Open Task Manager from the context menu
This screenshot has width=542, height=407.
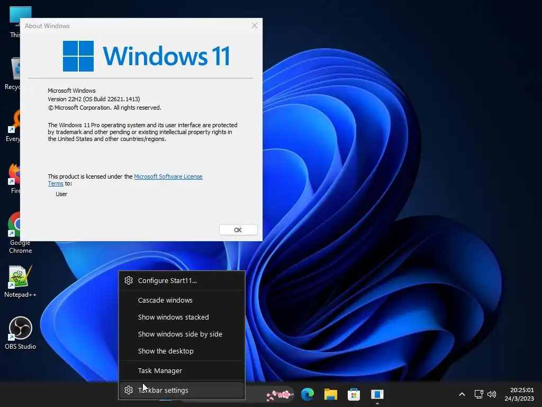(x=182, y=370)
